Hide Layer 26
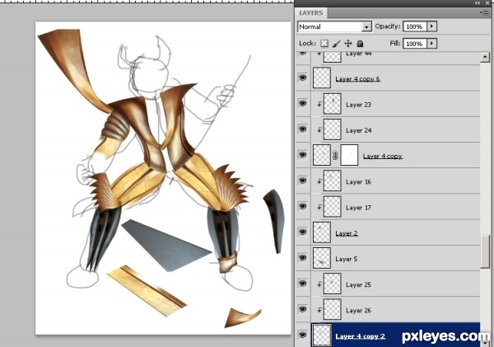 303,309
